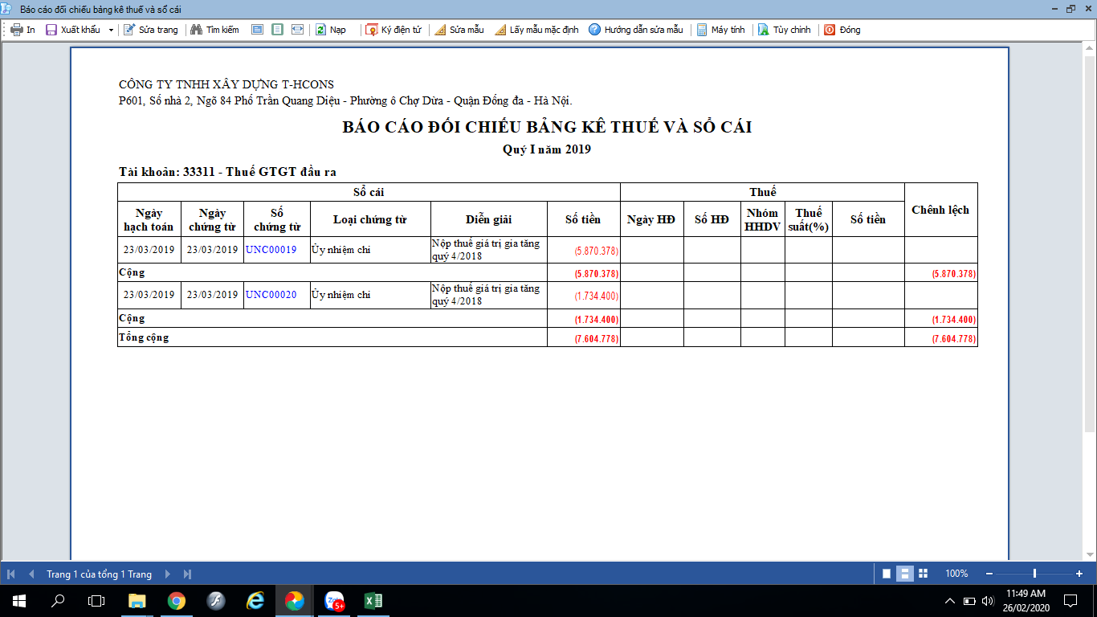Open Excel from the Windows taskbar

[x=373, y=601]
